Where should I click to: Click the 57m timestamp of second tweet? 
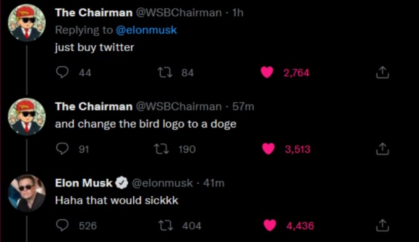[x=243, y=106]
